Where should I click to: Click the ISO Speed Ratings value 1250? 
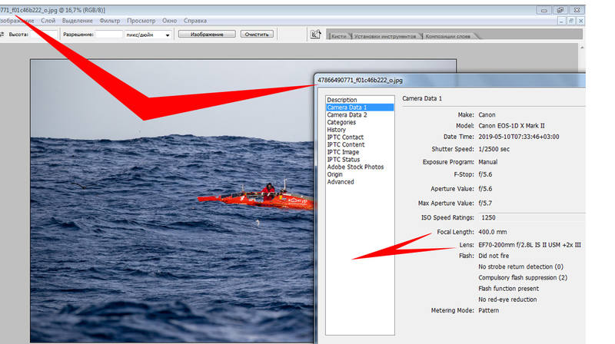(488, 217)
